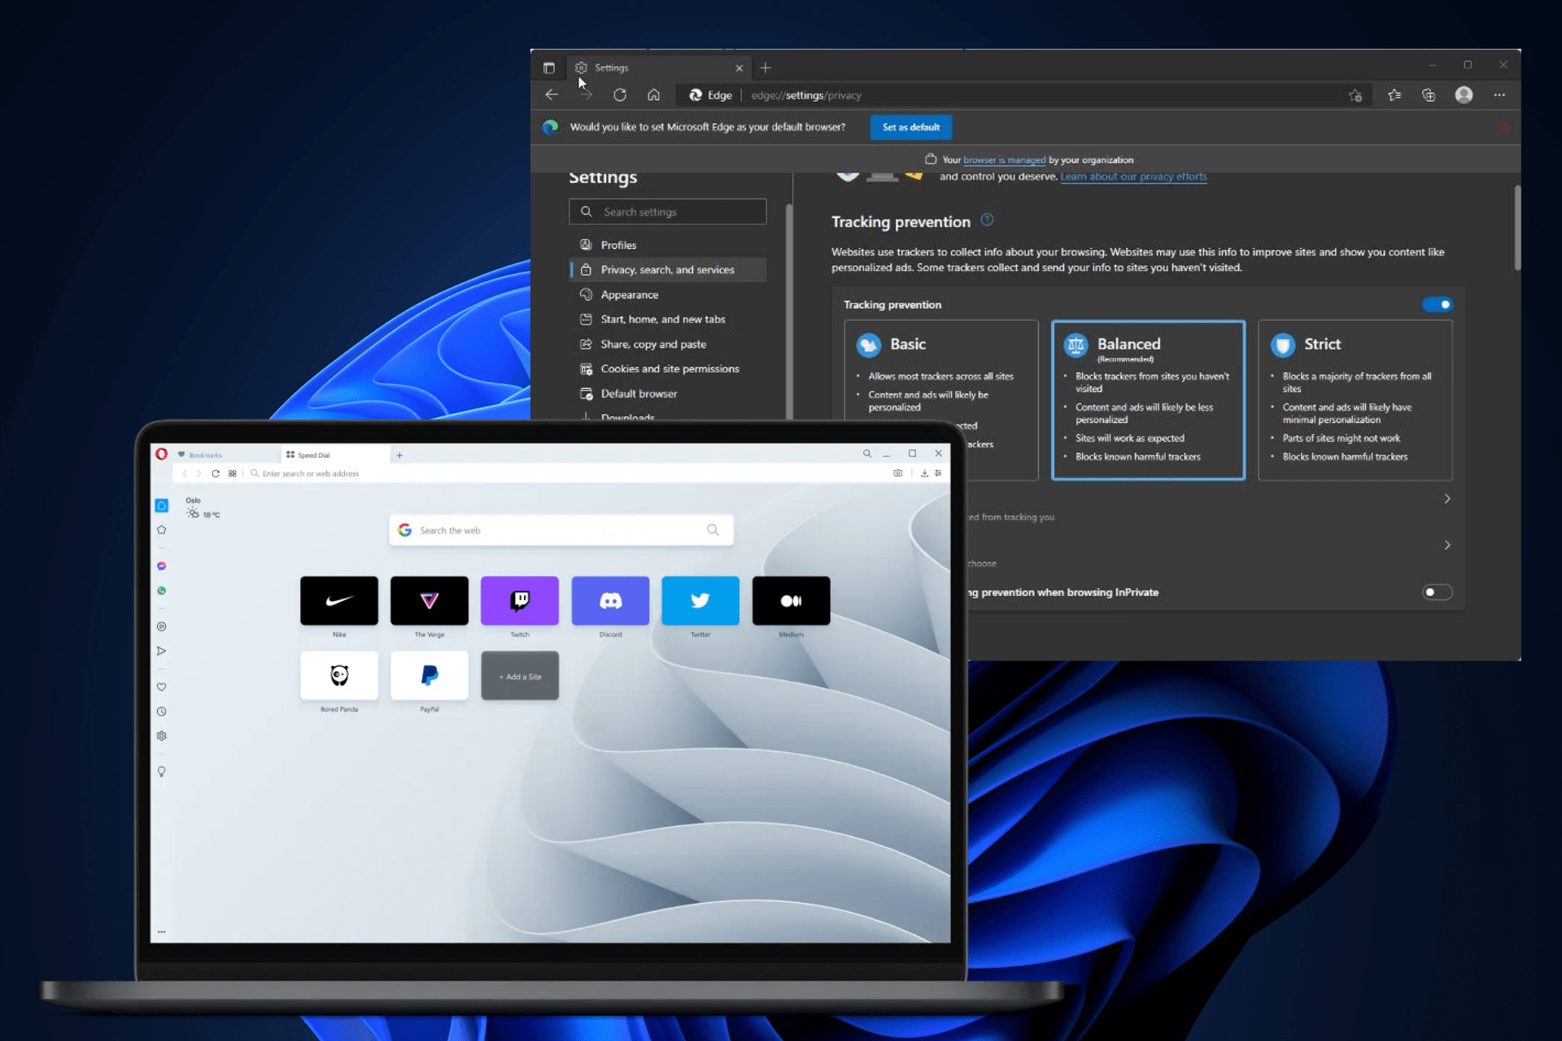This screenshot has height=1041, width=1562.
Task: Open a new tab in Opera
Action: [399, 455]
